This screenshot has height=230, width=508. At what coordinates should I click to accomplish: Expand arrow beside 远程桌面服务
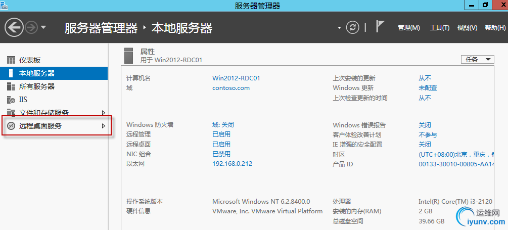(x=104, y=126)
